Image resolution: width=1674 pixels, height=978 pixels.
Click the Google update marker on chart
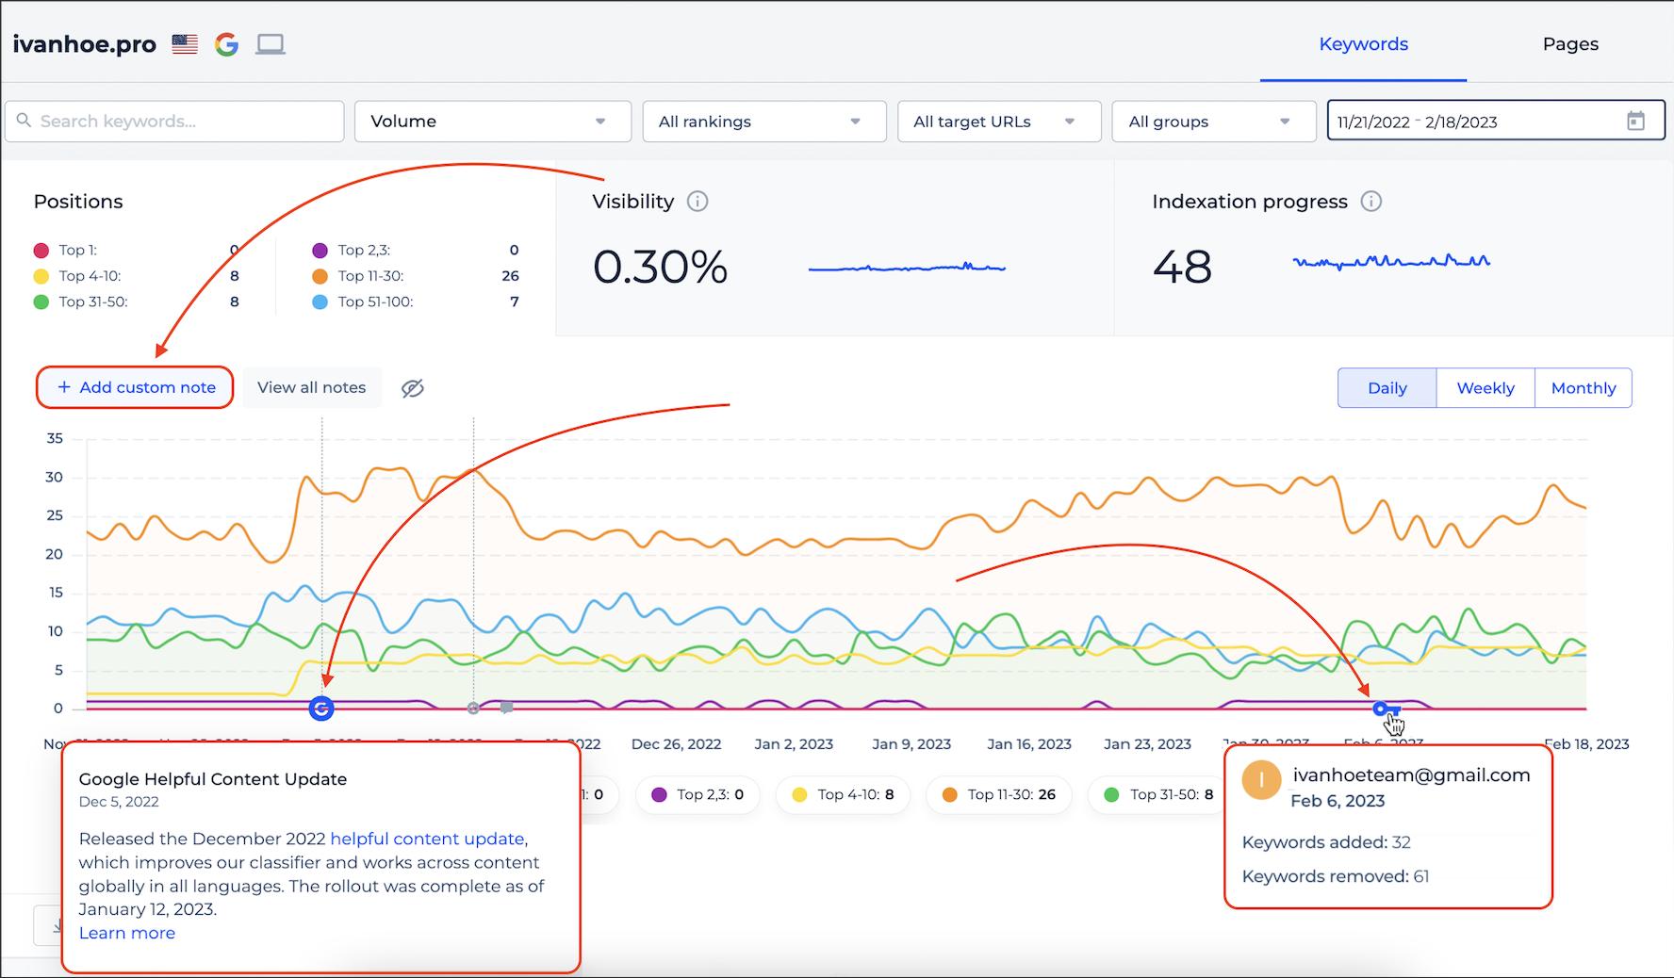(321, 709)
